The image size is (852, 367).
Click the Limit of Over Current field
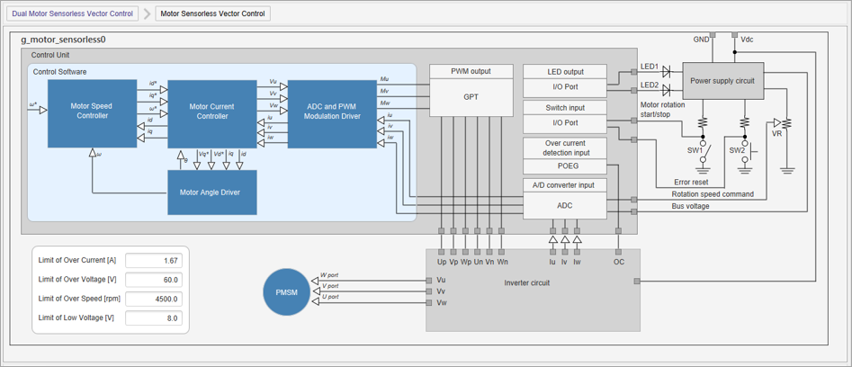(154, 261)
